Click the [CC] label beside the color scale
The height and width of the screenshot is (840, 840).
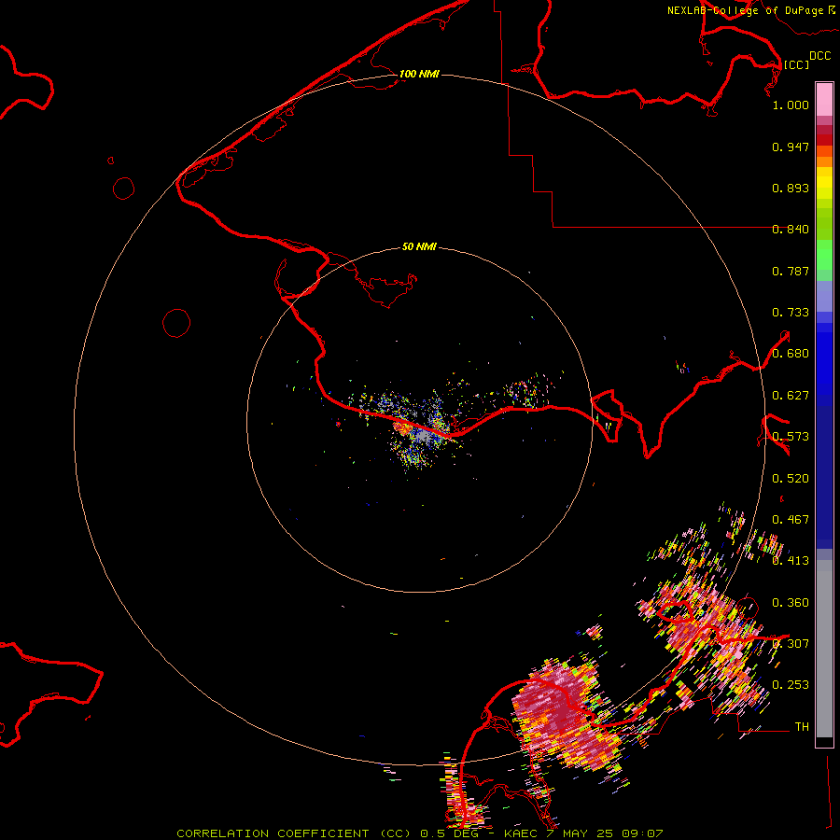pos(796,64)
